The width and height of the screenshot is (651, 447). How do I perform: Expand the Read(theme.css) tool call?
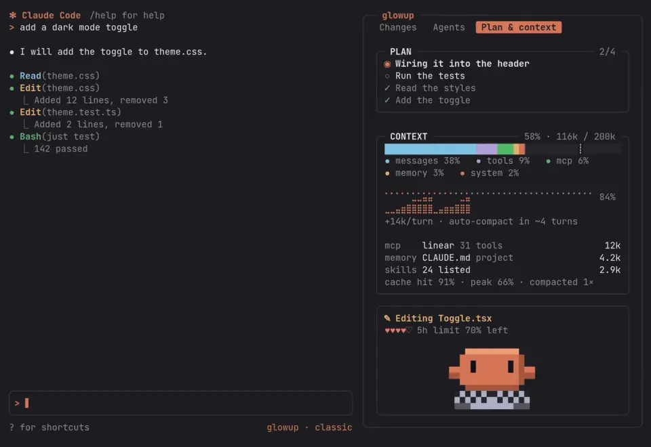coord(60,77)
